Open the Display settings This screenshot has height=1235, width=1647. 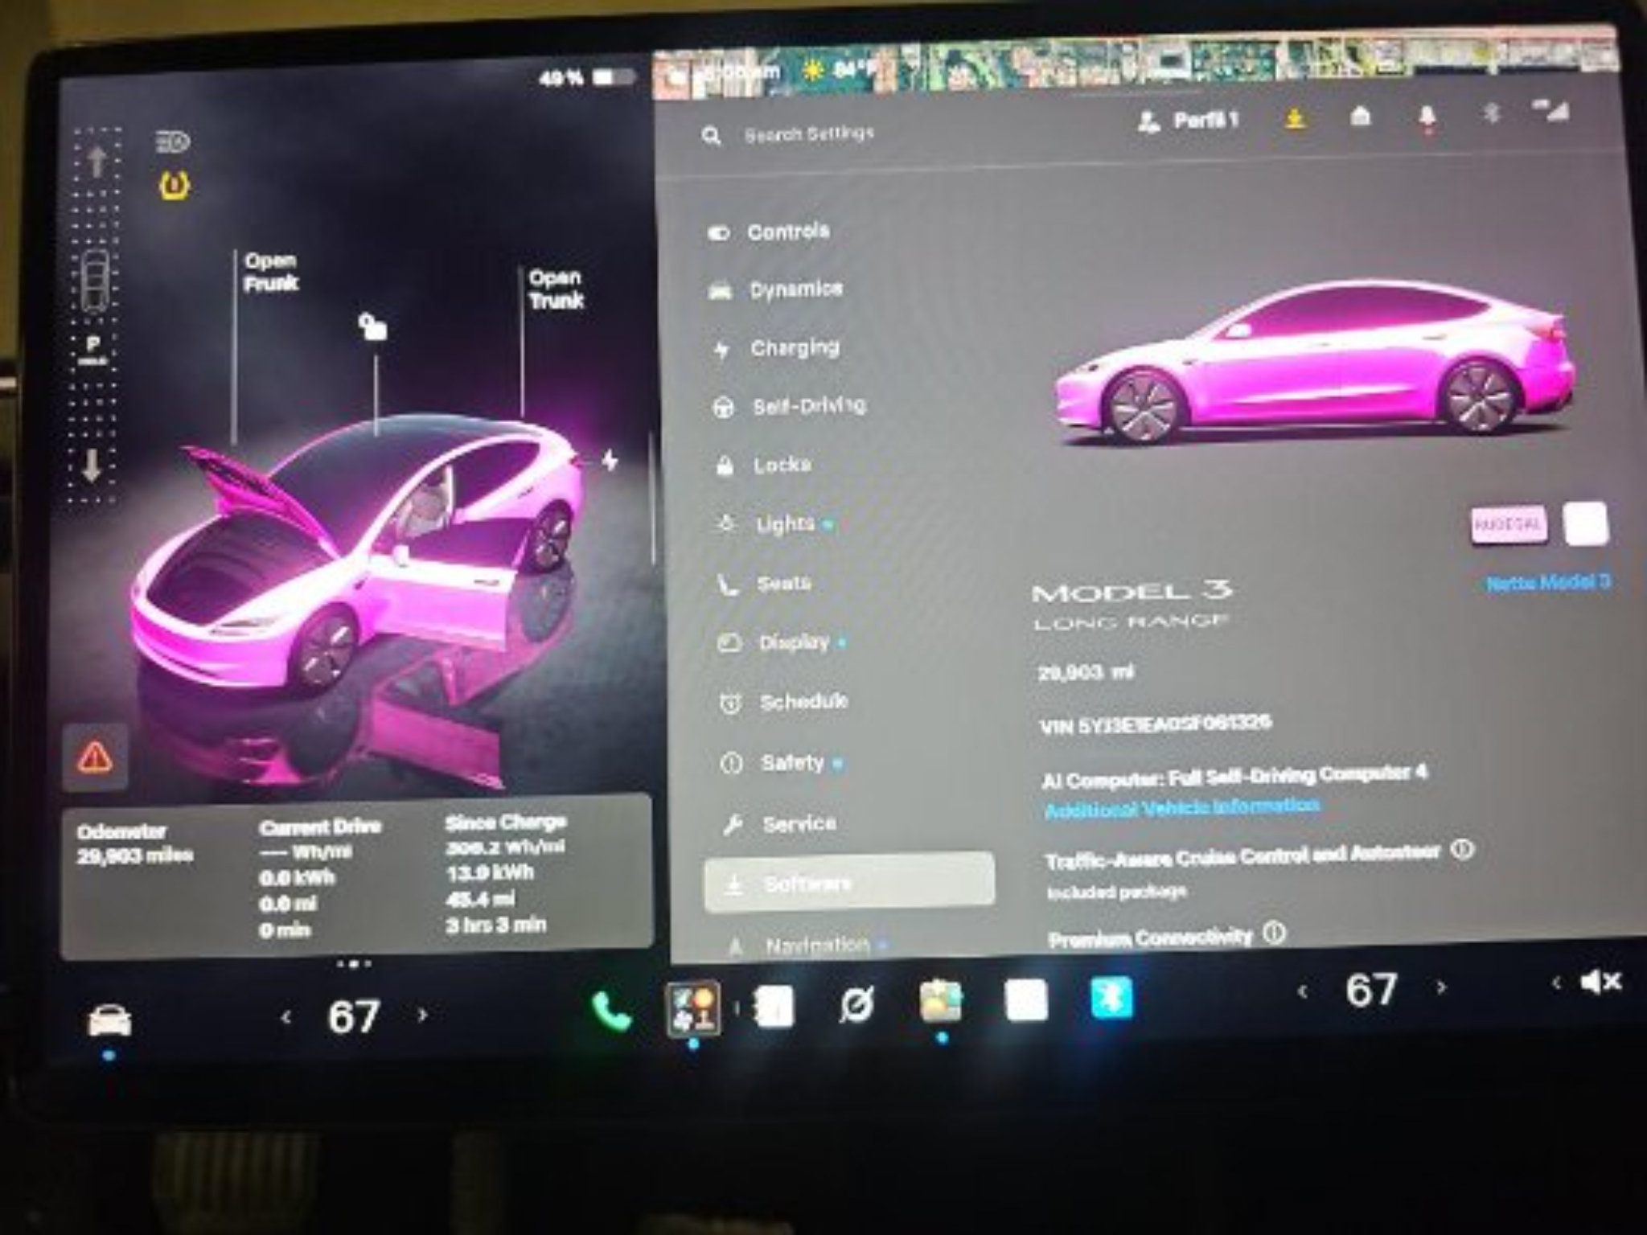[780, 643]
